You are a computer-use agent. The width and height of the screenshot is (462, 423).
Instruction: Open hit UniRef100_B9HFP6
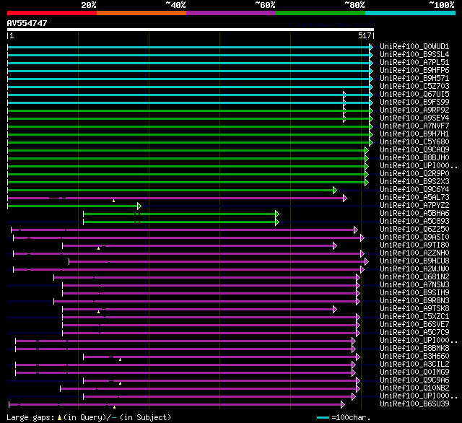(414, 71)
